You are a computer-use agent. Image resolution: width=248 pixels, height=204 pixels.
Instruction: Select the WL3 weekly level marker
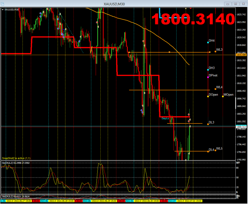pos(215,51)
